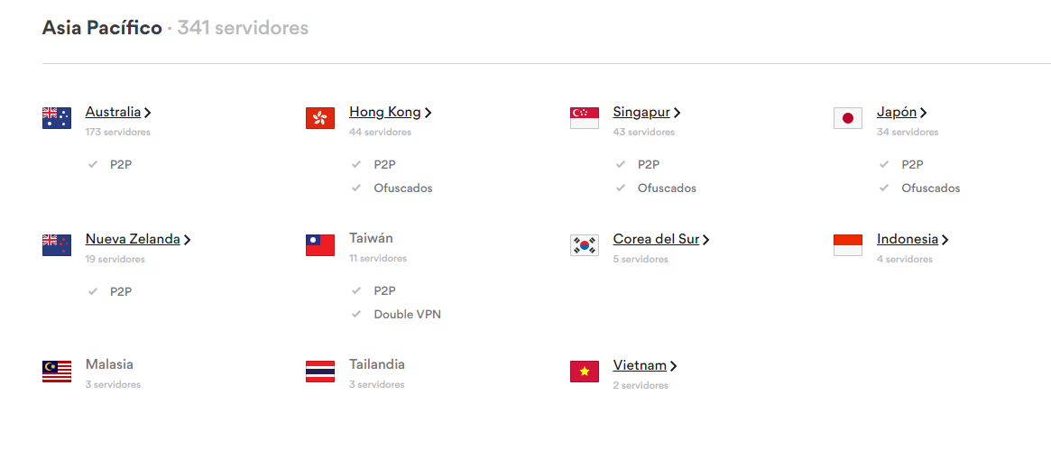
Task: Click the South Korea flag icon
Action: (585, 245)
